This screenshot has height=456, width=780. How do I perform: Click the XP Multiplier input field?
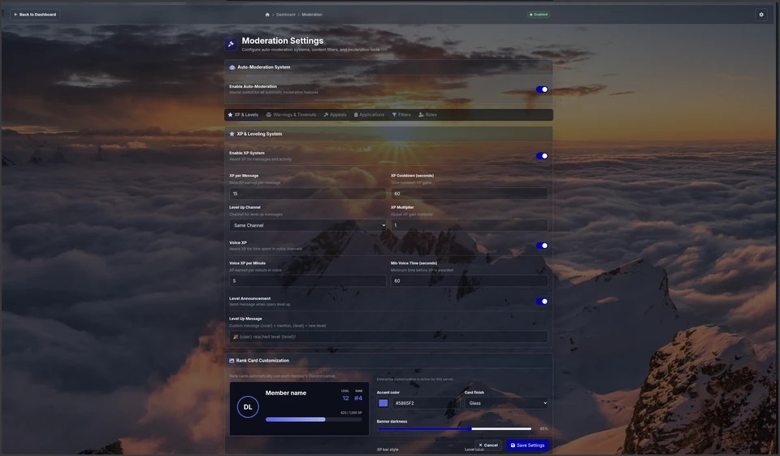pyautogui.click(x=469, y=225)
